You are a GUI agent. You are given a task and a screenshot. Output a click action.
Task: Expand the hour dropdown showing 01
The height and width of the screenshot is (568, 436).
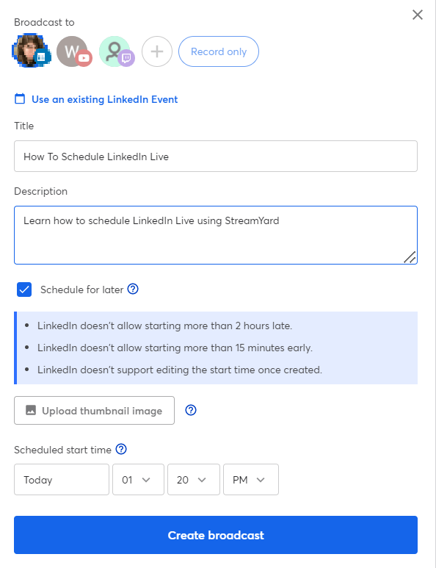pyautogui.click(x=138, y=480)
